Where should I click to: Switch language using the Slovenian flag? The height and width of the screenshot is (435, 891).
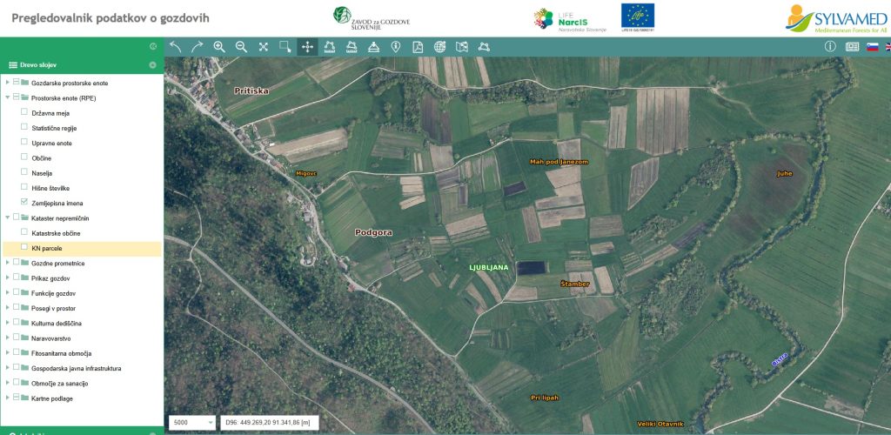click(x=872, y=47)
